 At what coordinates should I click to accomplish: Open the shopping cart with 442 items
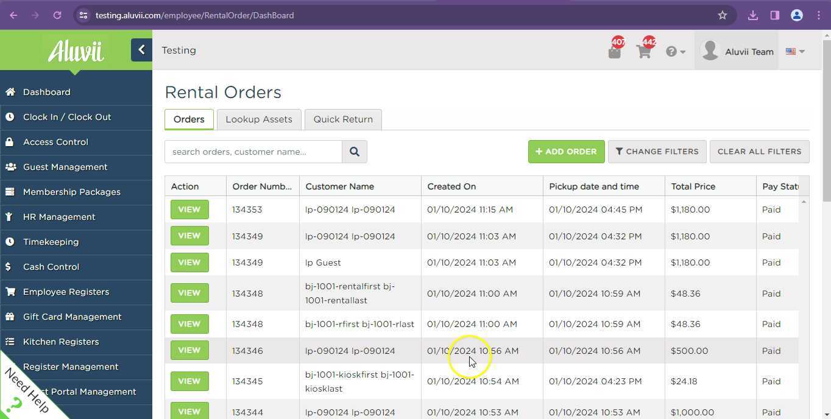[644, 51]
